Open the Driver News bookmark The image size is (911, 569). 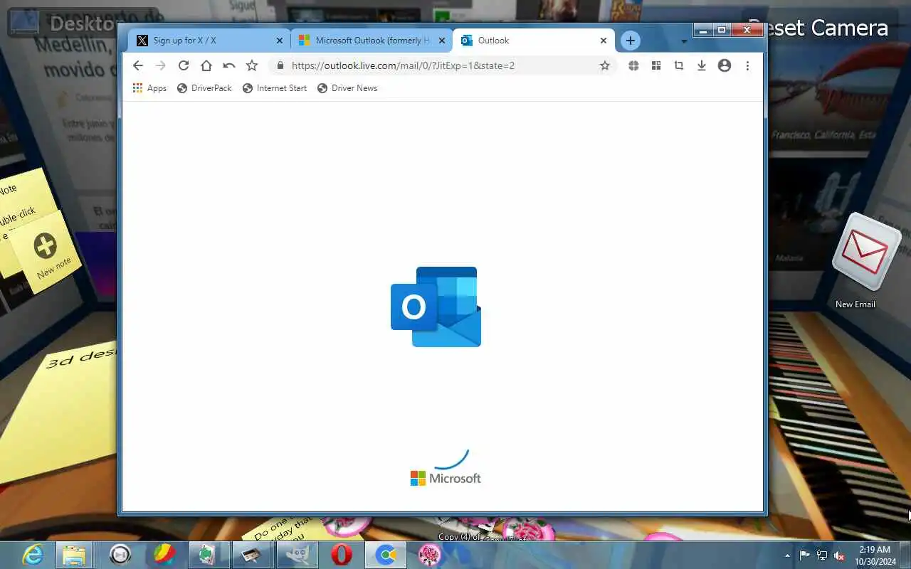(347, 88)
